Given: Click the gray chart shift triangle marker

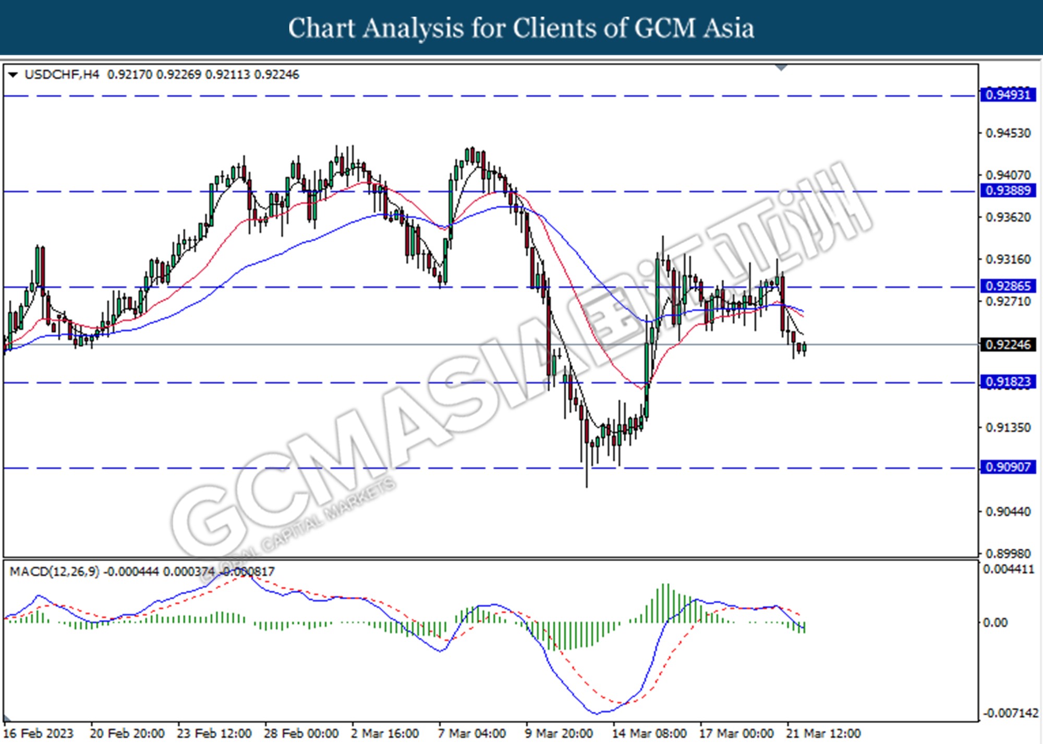Looking at the screenshot, I should (781, 68).
